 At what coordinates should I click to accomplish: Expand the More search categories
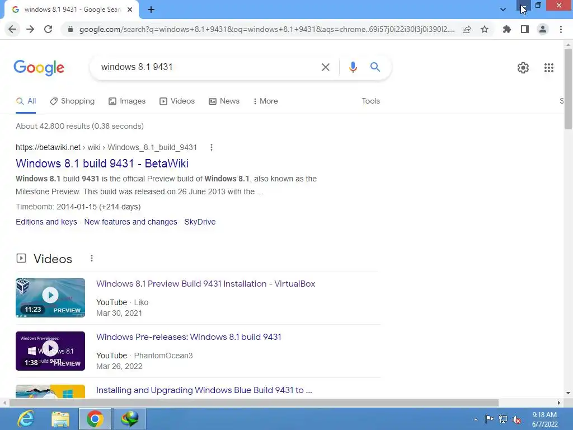coord(266,101)
